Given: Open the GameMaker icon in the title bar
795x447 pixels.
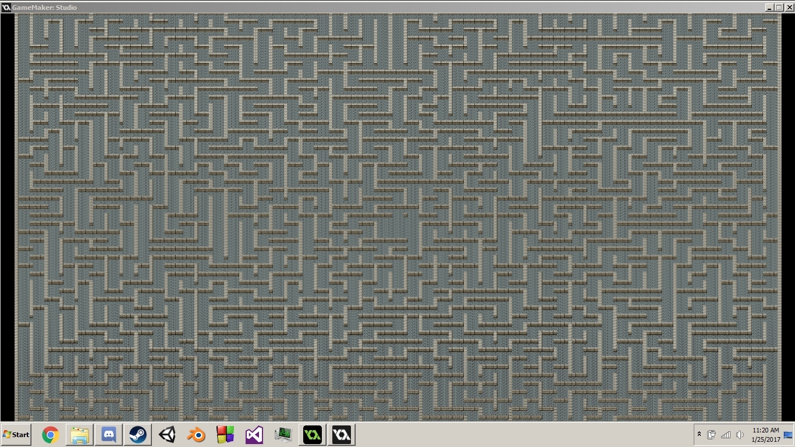Looking at the screenshot, I should [x=5, y=7].
